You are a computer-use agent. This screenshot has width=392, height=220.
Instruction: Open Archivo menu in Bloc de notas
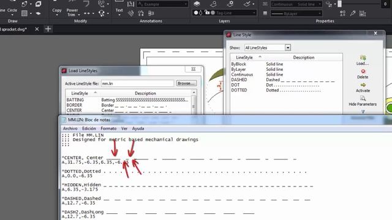[x=70, y=128]
